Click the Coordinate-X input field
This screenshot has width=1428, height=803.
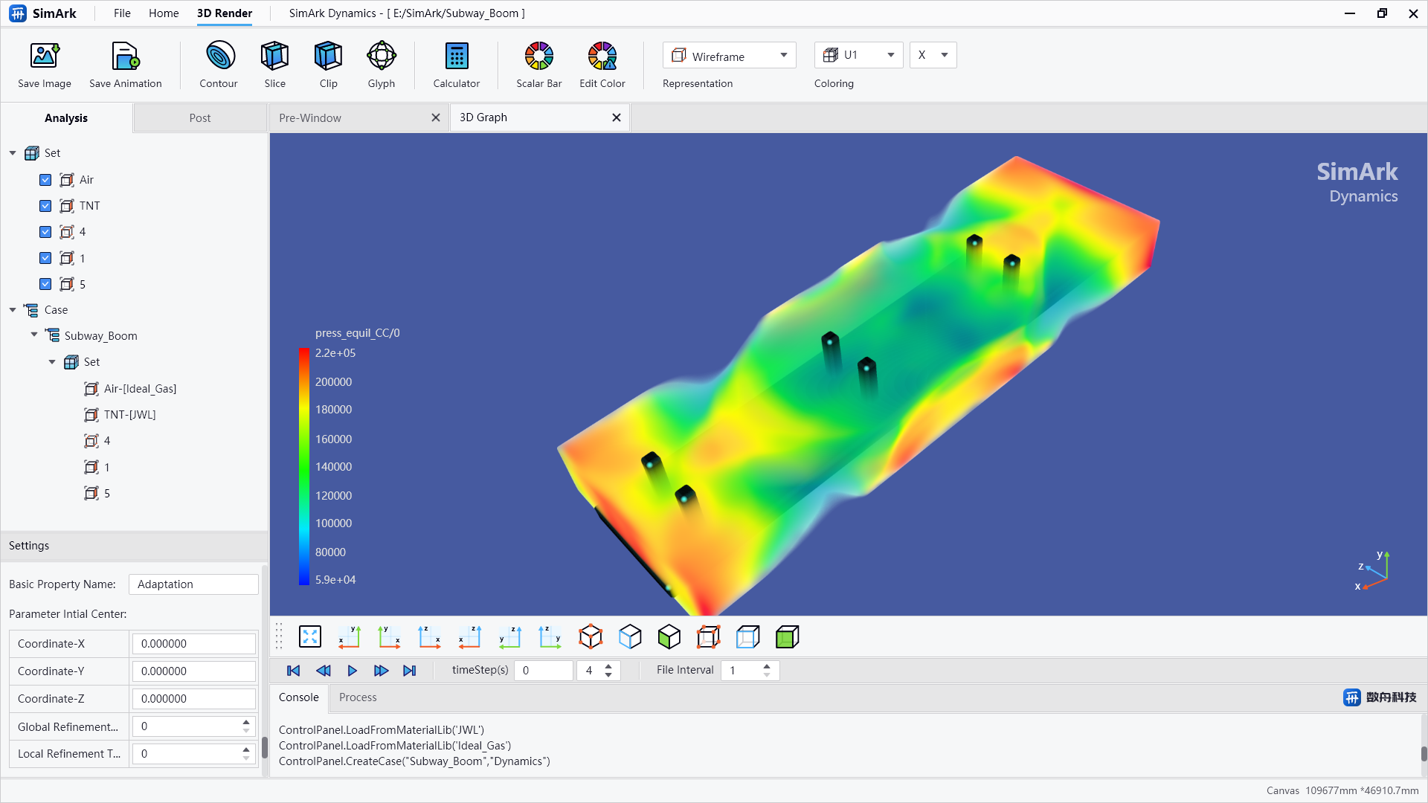pos(194,644)
